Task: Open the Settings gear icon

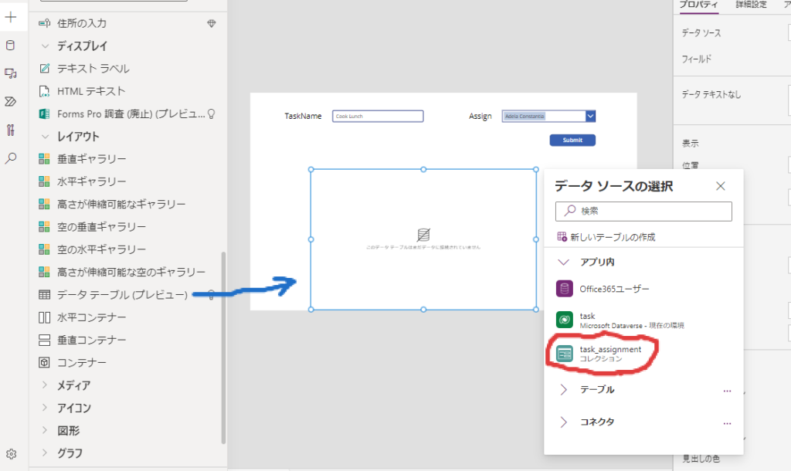Action: click(x=11, y=454)
